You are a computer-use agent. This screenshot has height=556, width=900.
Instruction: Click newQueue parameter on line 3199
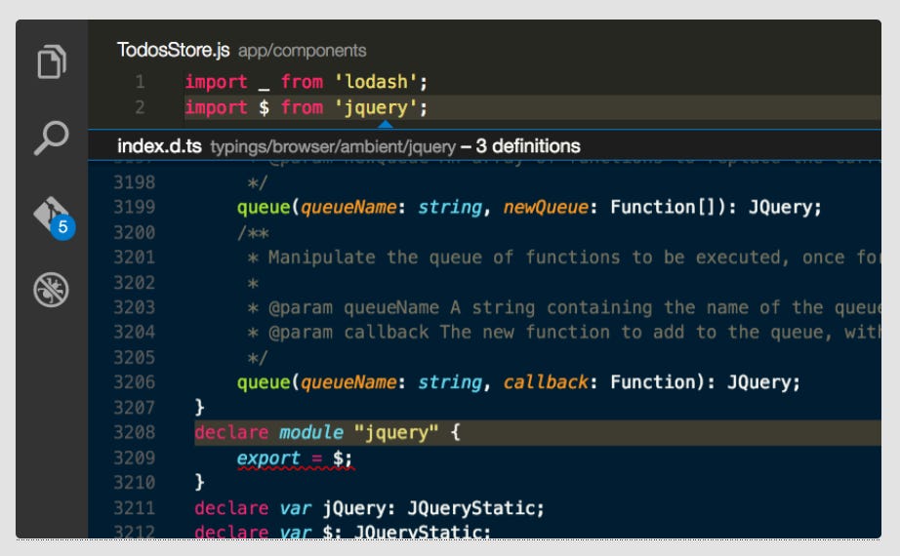point(546,207)
